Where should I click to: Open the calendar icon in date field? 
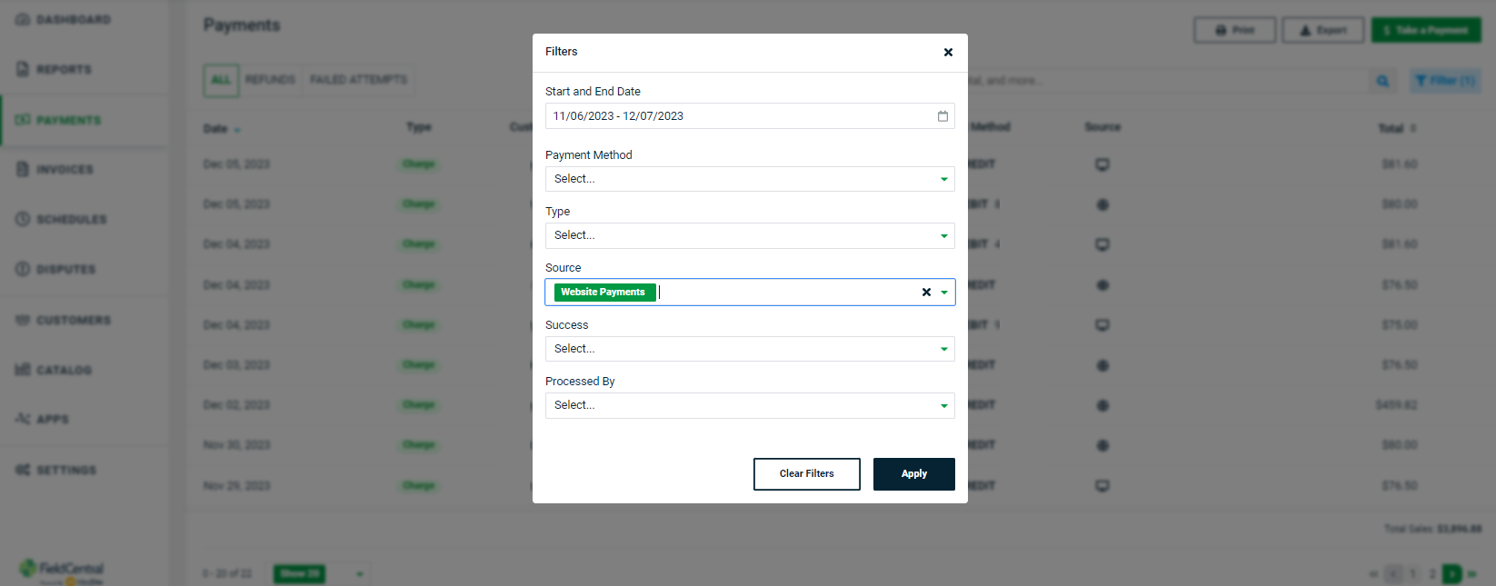(x=942, y=115)
